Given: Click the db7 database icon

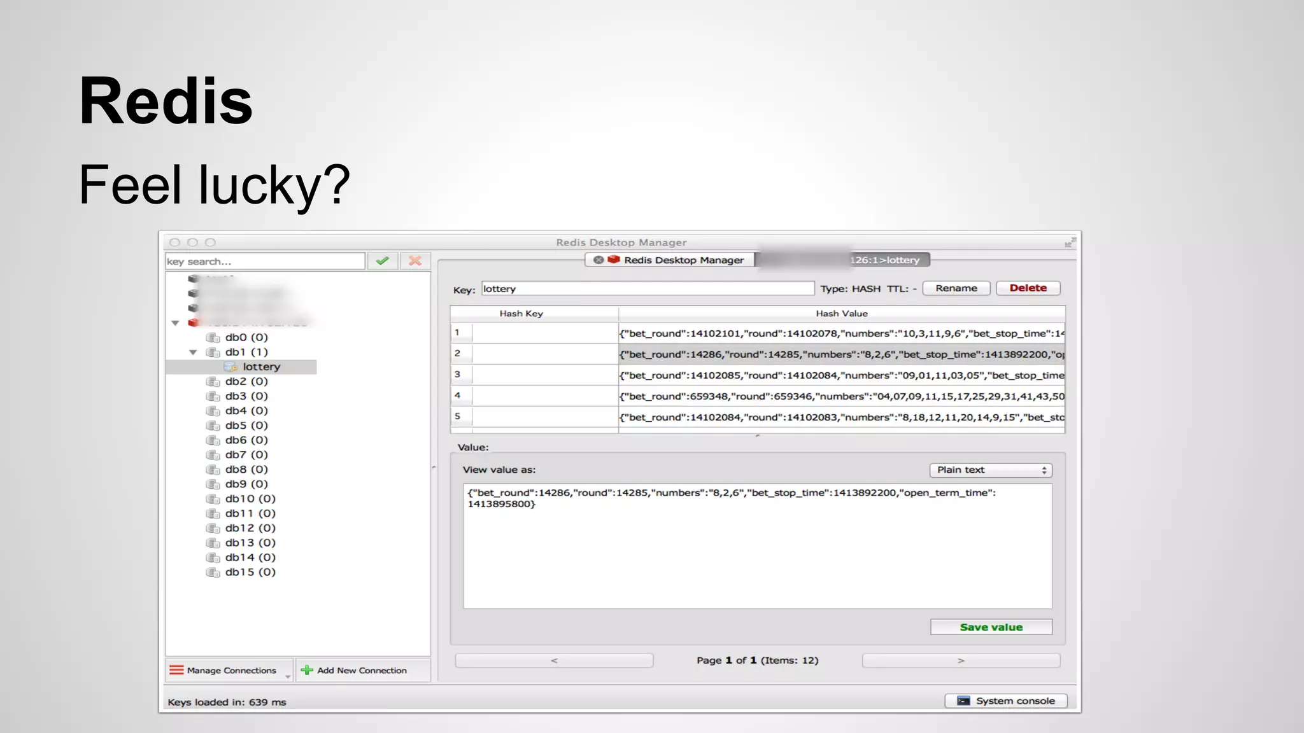Looking at the screenshot, I should (x=213, y=454).
